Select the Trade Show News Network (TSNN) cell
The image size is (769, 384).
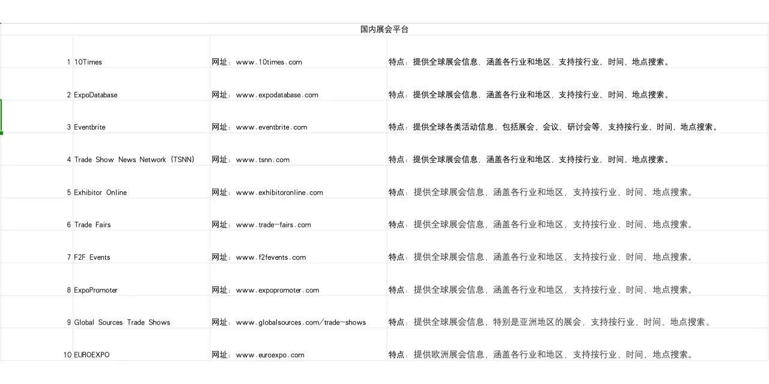[134, 160]
